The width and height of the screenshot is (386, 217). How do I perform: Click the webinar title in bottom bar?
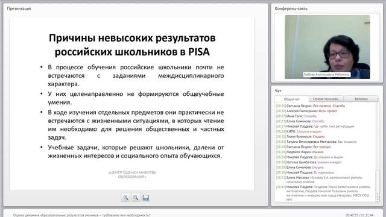point(82,215)
